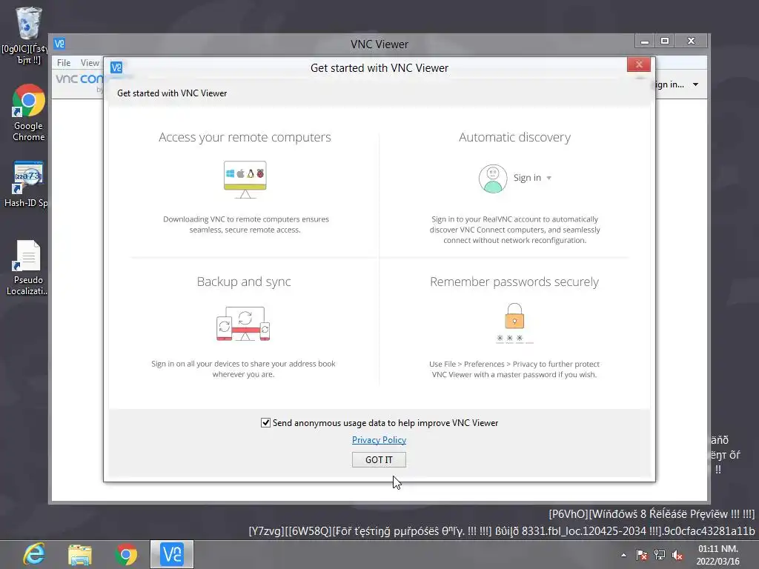Minimize the VNC Viewer main window
Screen dimensions: 759x569
pos(644,41)
